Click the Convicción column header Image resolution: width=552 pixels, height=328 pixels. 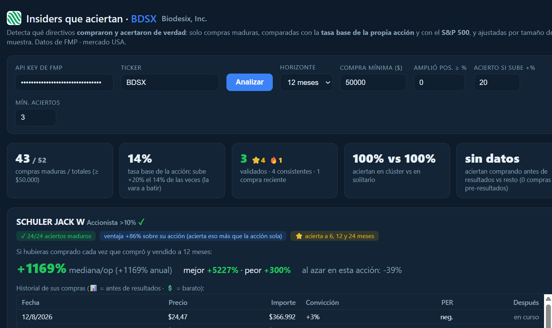(x=322, y=303)
